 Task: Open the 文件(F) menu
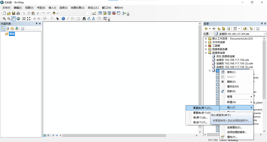[x=6, y=8]
